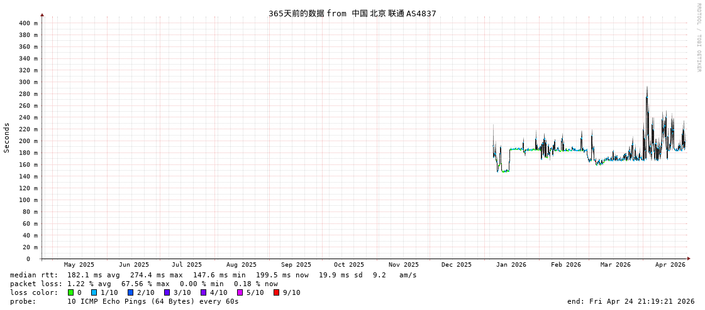Click the green 0 loss color swatch
The height and width of the screenshot is (310, 705).
click(x=70, y=292)
